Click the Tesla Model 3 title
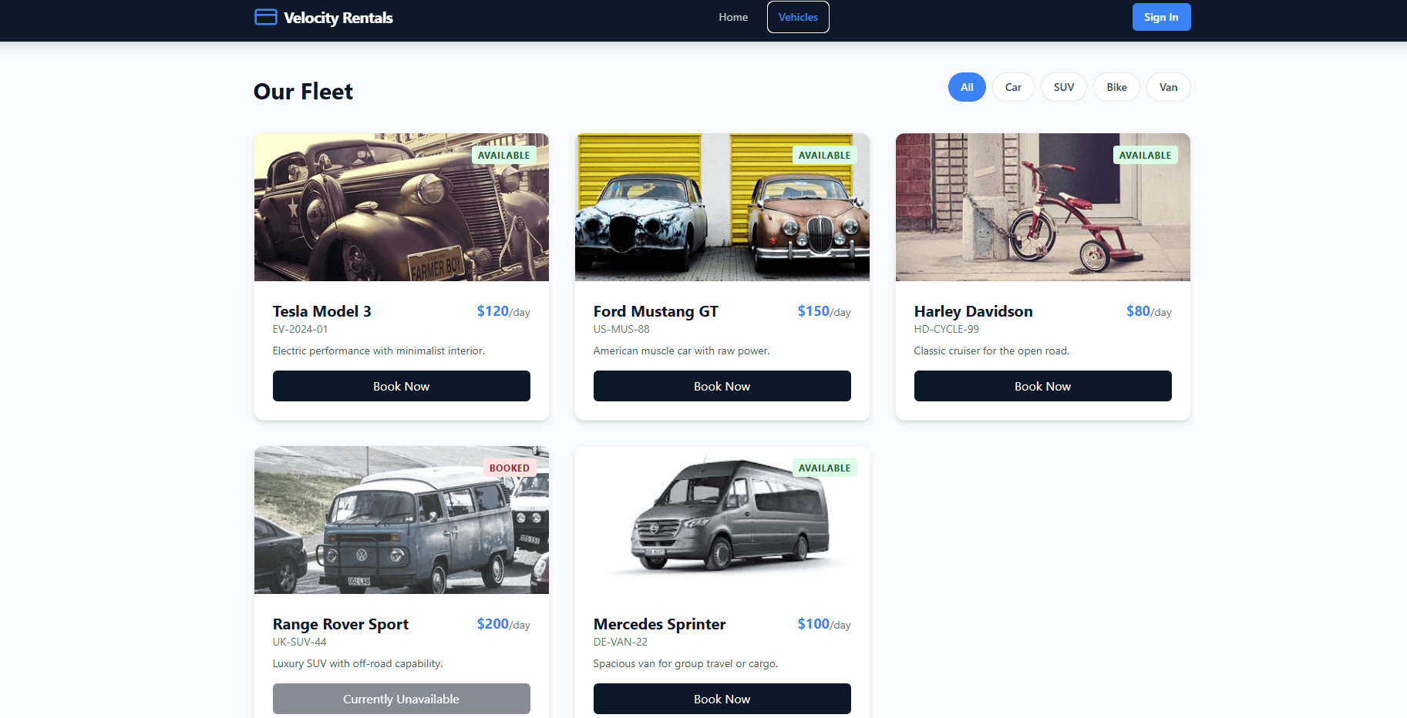 click(x=322, y=311)
